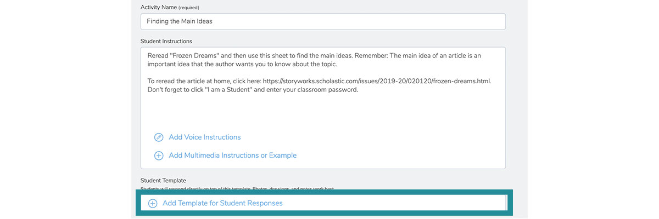Viewport: 659px width, 219px height.
Task: Click the '(required)' indicator text
Action: click(188, 8)
